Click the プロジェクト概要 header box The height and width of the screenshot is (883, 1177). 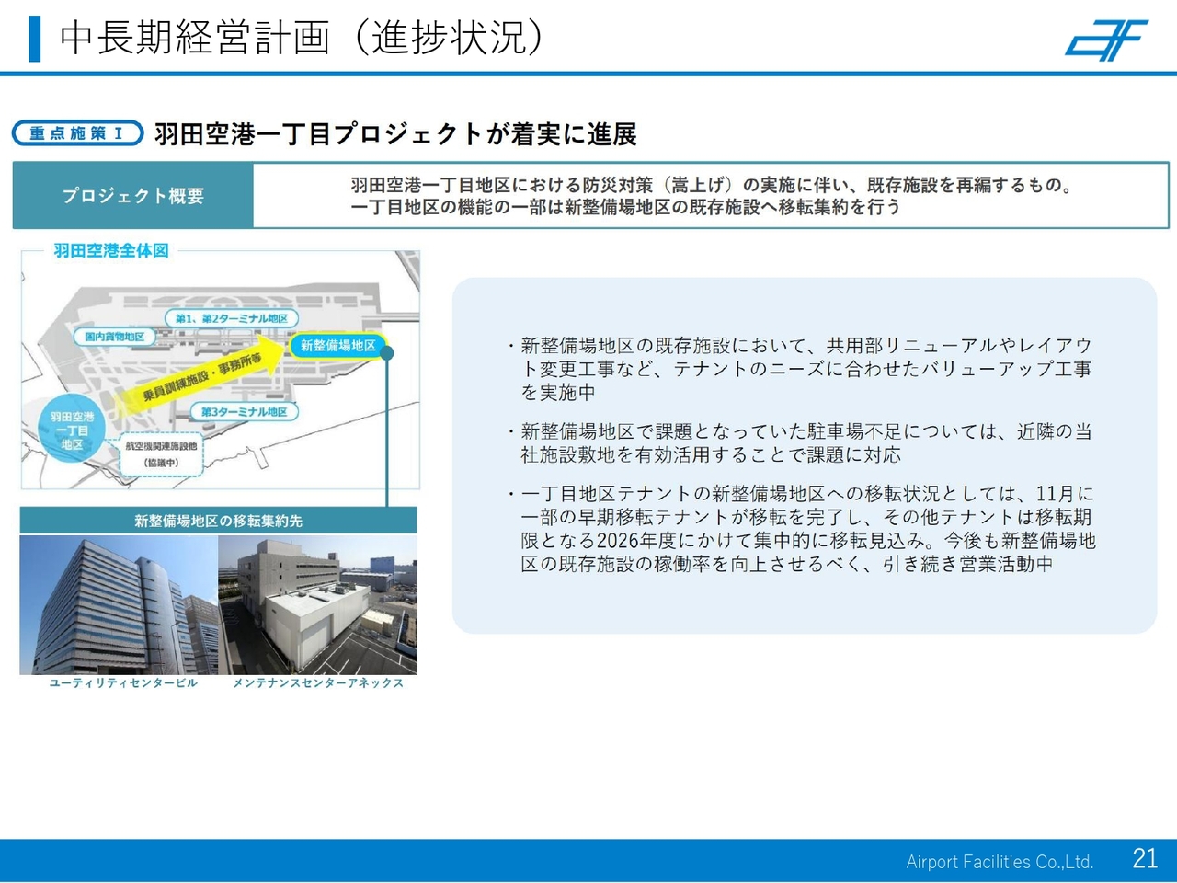coord(133,196)
